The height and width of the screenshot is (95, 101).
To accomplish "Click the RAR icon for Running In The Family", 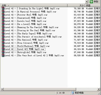I will coord(3,27).
